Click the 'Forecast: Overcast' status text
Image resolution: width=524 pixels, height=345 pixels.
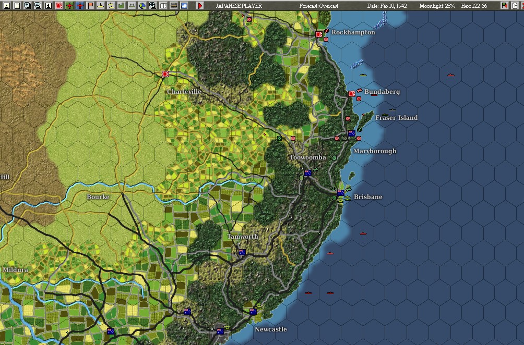click(319, 6)
